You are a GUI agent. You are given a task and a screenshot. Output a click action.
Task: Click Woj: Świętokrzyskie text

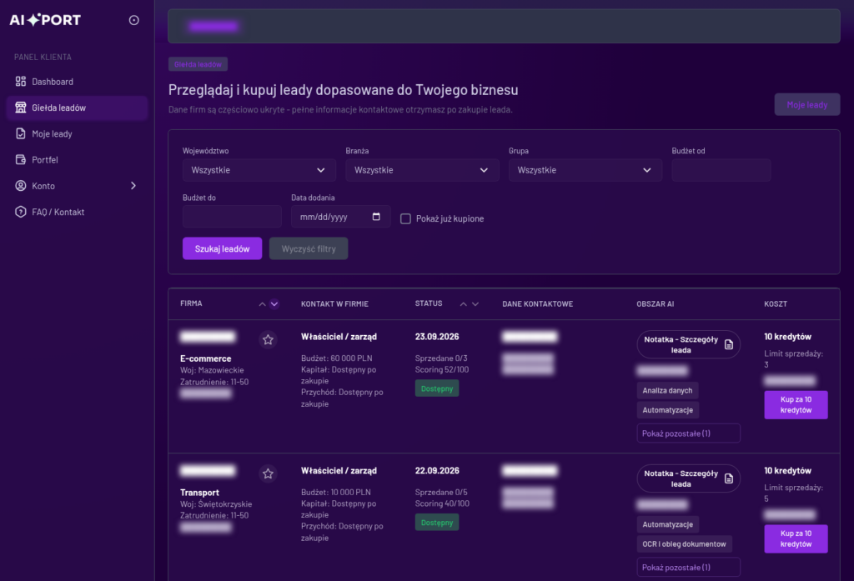[216, 504]
